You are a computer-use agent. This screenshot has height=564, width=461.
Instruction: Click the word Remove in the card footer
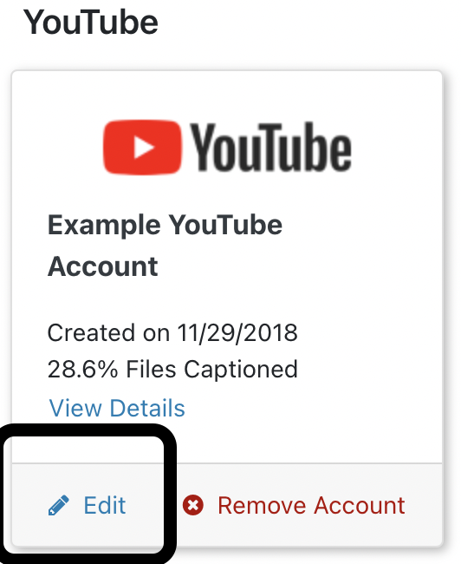point(262,505)
